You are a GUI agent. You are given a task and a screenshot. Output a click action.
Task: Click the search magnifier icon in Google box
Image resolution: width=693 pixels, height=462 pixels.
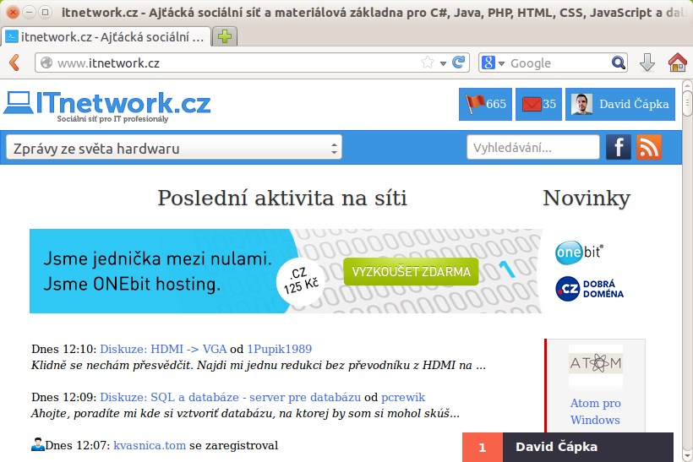[619, 63]
